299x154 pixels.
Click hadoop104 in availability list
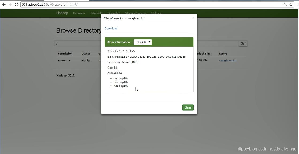(x=121, y=78)
